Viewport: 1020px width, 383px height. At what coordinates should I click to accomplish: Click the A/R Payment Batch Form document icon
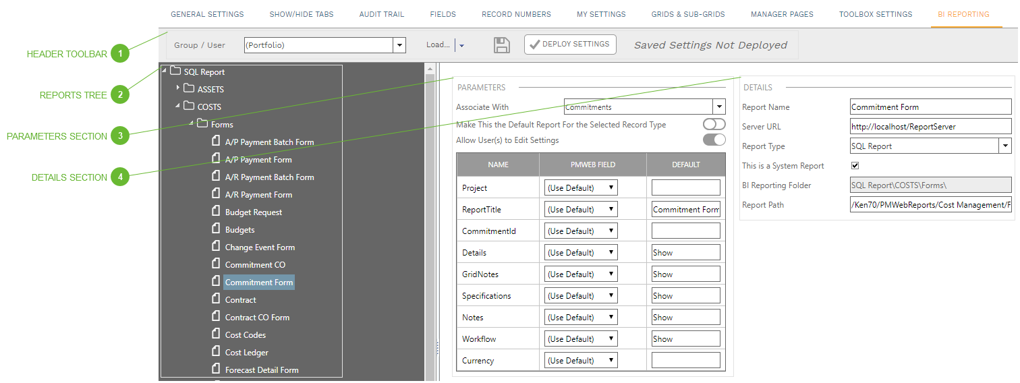(x=217, y=176)
